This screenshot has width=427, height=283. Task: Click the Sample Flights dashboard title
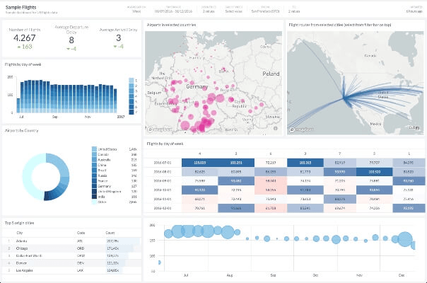coord(21,7)
